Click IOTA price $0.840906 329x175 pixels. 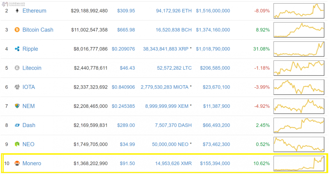point(123,87)
